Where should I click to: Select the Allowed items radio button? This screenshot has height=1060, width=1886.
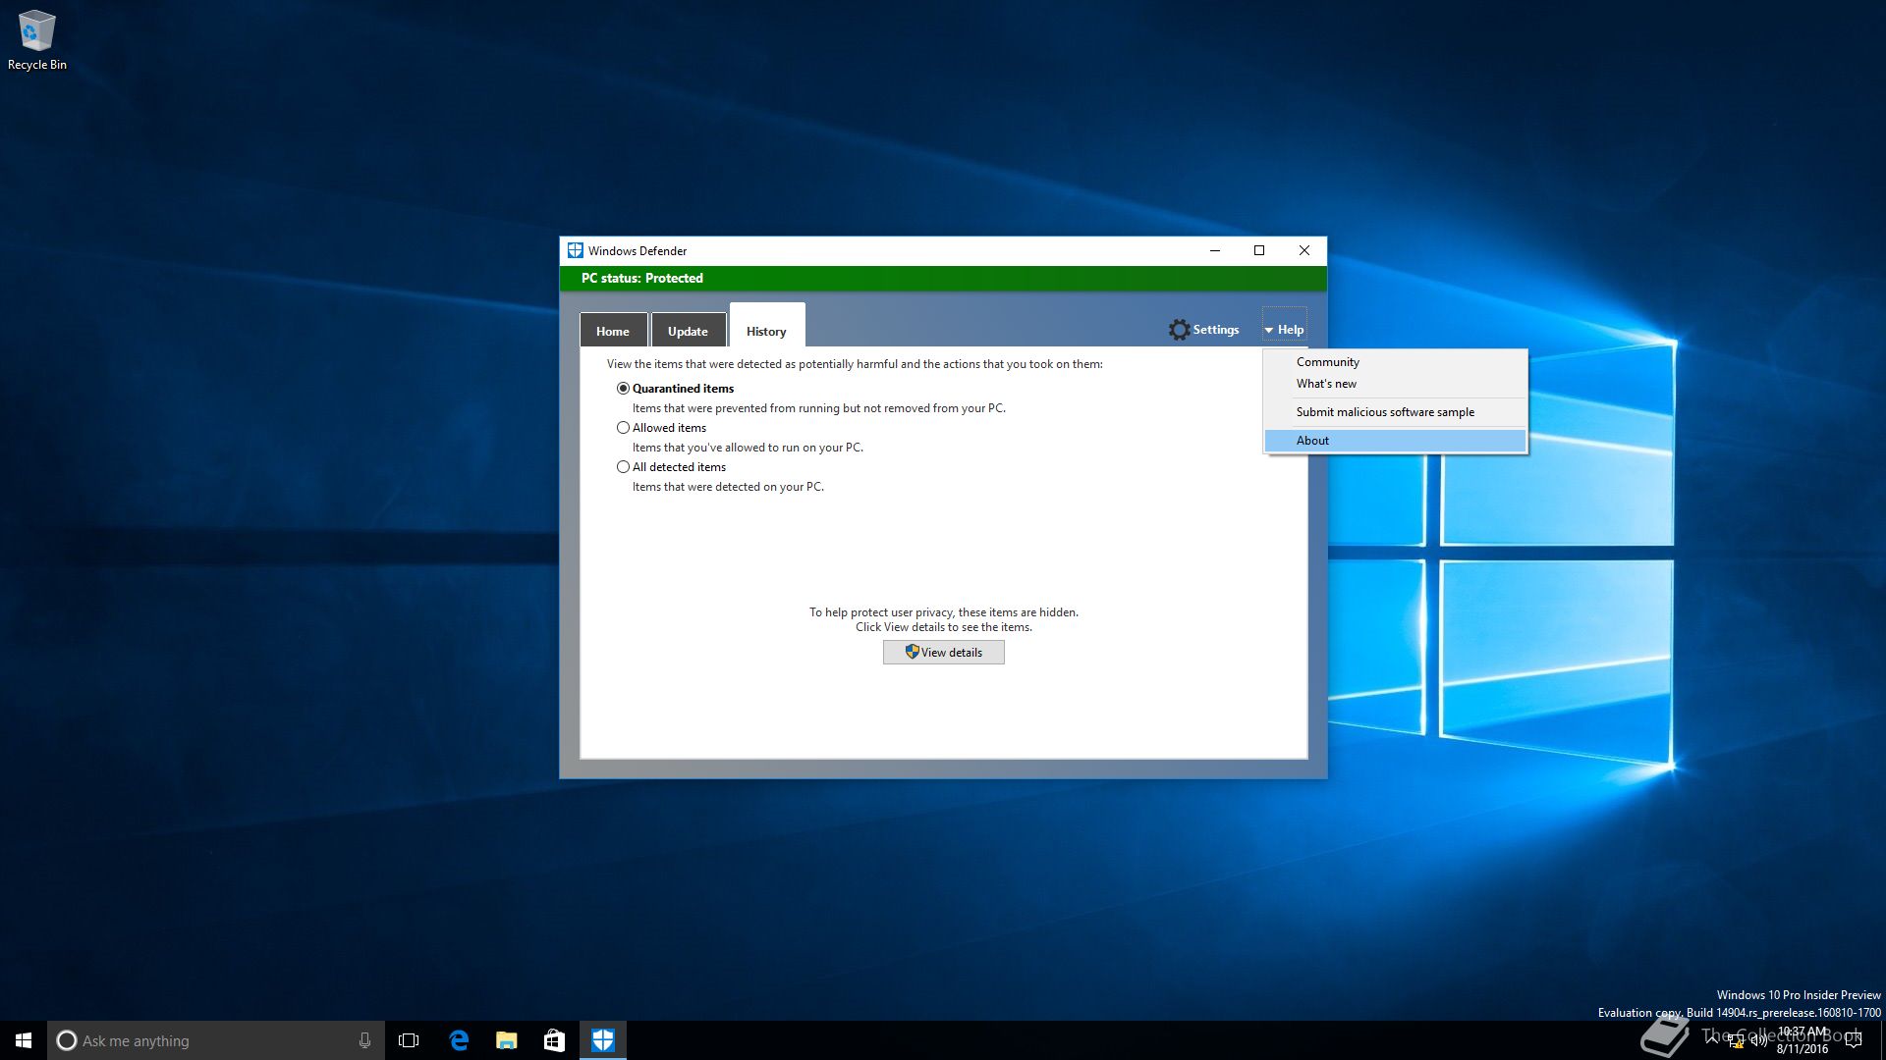623,428
